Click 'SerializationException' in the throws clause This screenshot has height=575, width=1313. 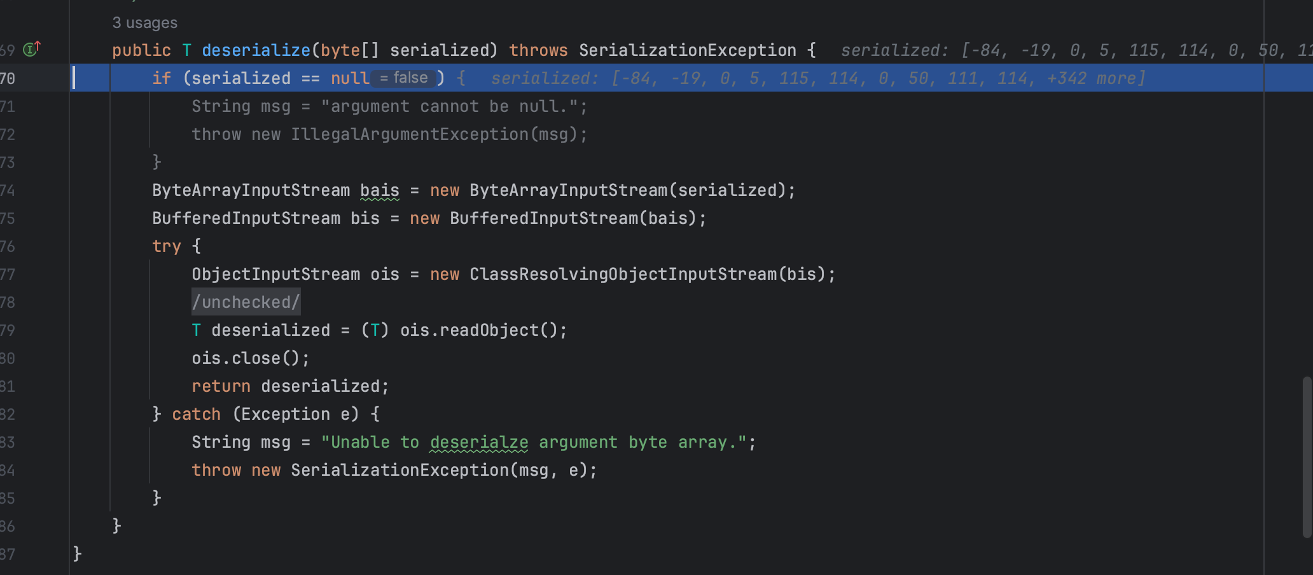tap(687, 50)
